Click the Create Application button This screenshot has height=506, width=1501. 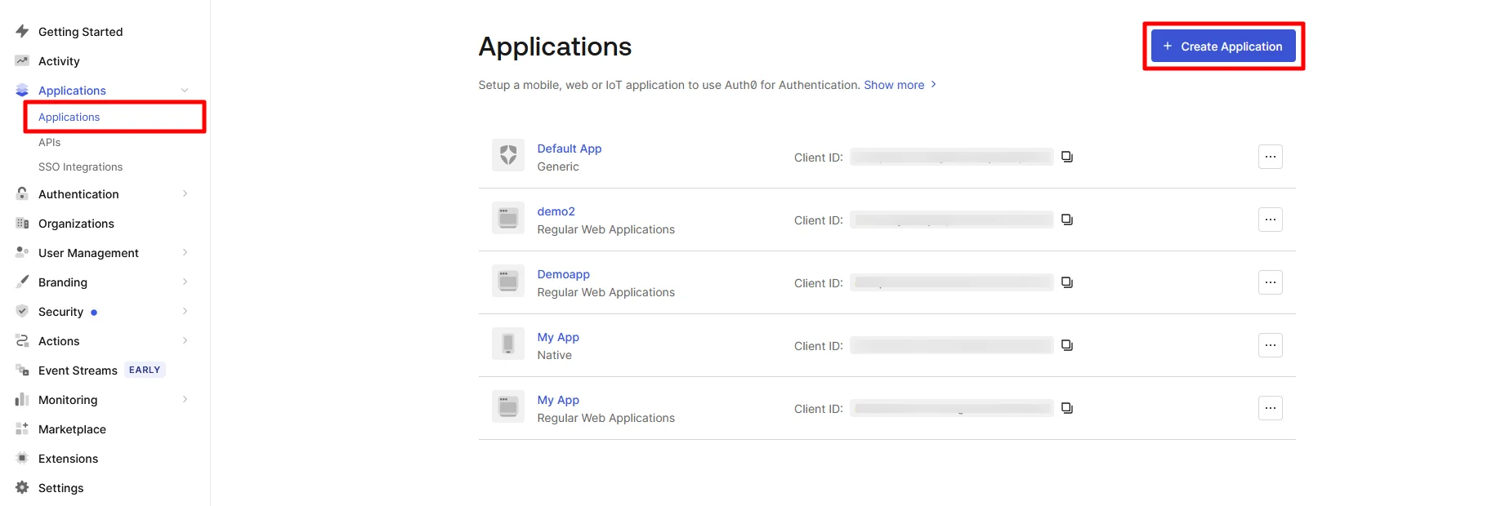click(1223, 47)
